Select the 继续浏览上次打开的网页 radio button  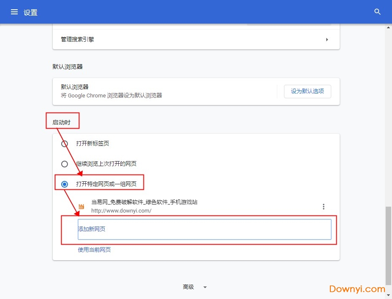point(65,164)
